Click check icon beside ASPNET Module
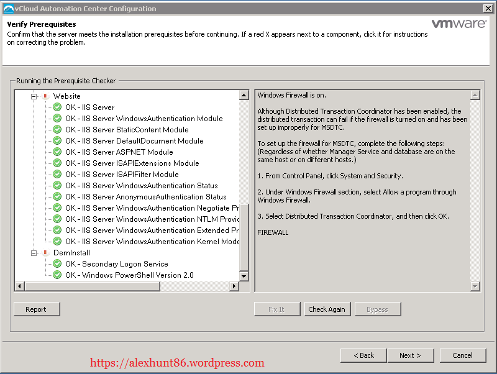The image size is (497, 374). [x=57, y=152]
